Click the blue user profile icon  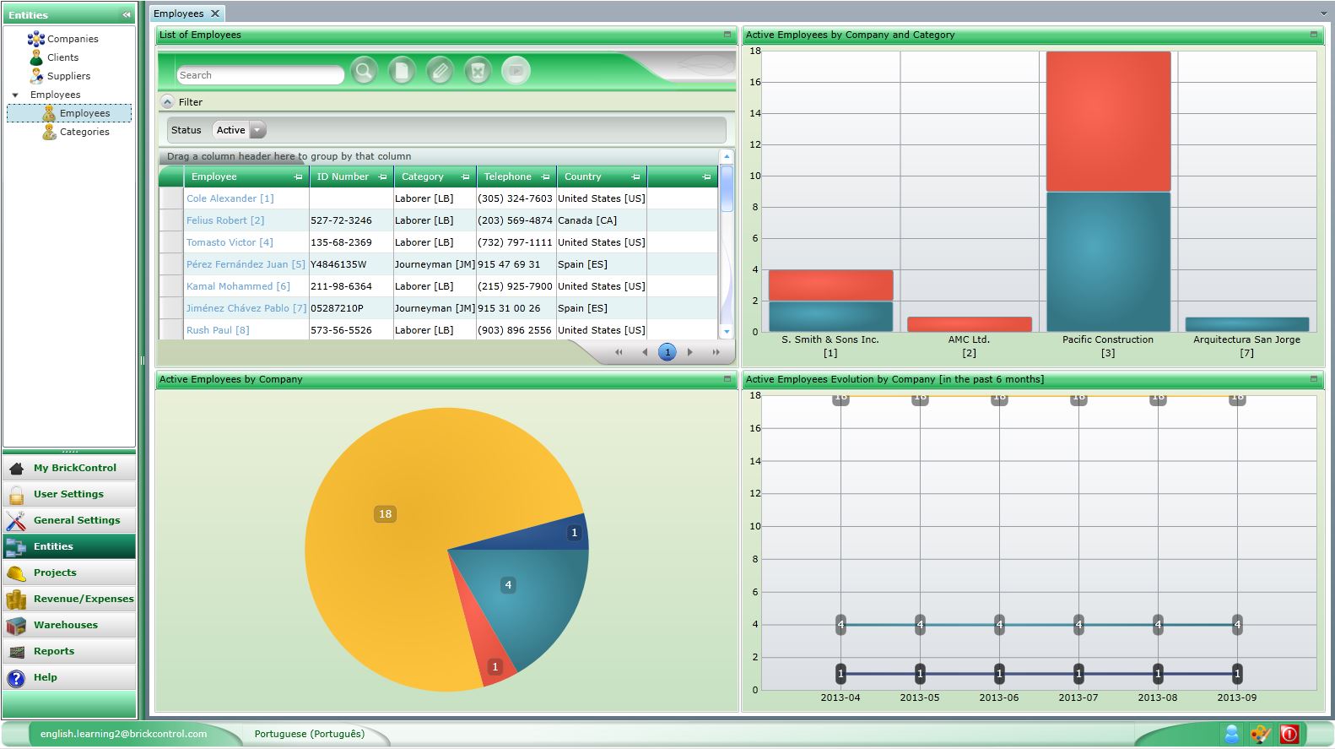coord(1232,734)
